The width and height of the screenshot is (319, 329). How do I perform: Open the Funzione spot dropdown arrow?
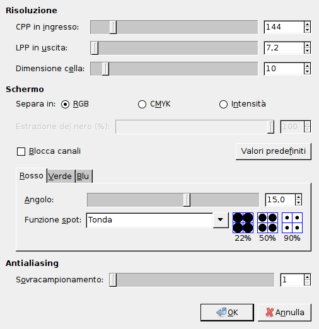(221, 220)
